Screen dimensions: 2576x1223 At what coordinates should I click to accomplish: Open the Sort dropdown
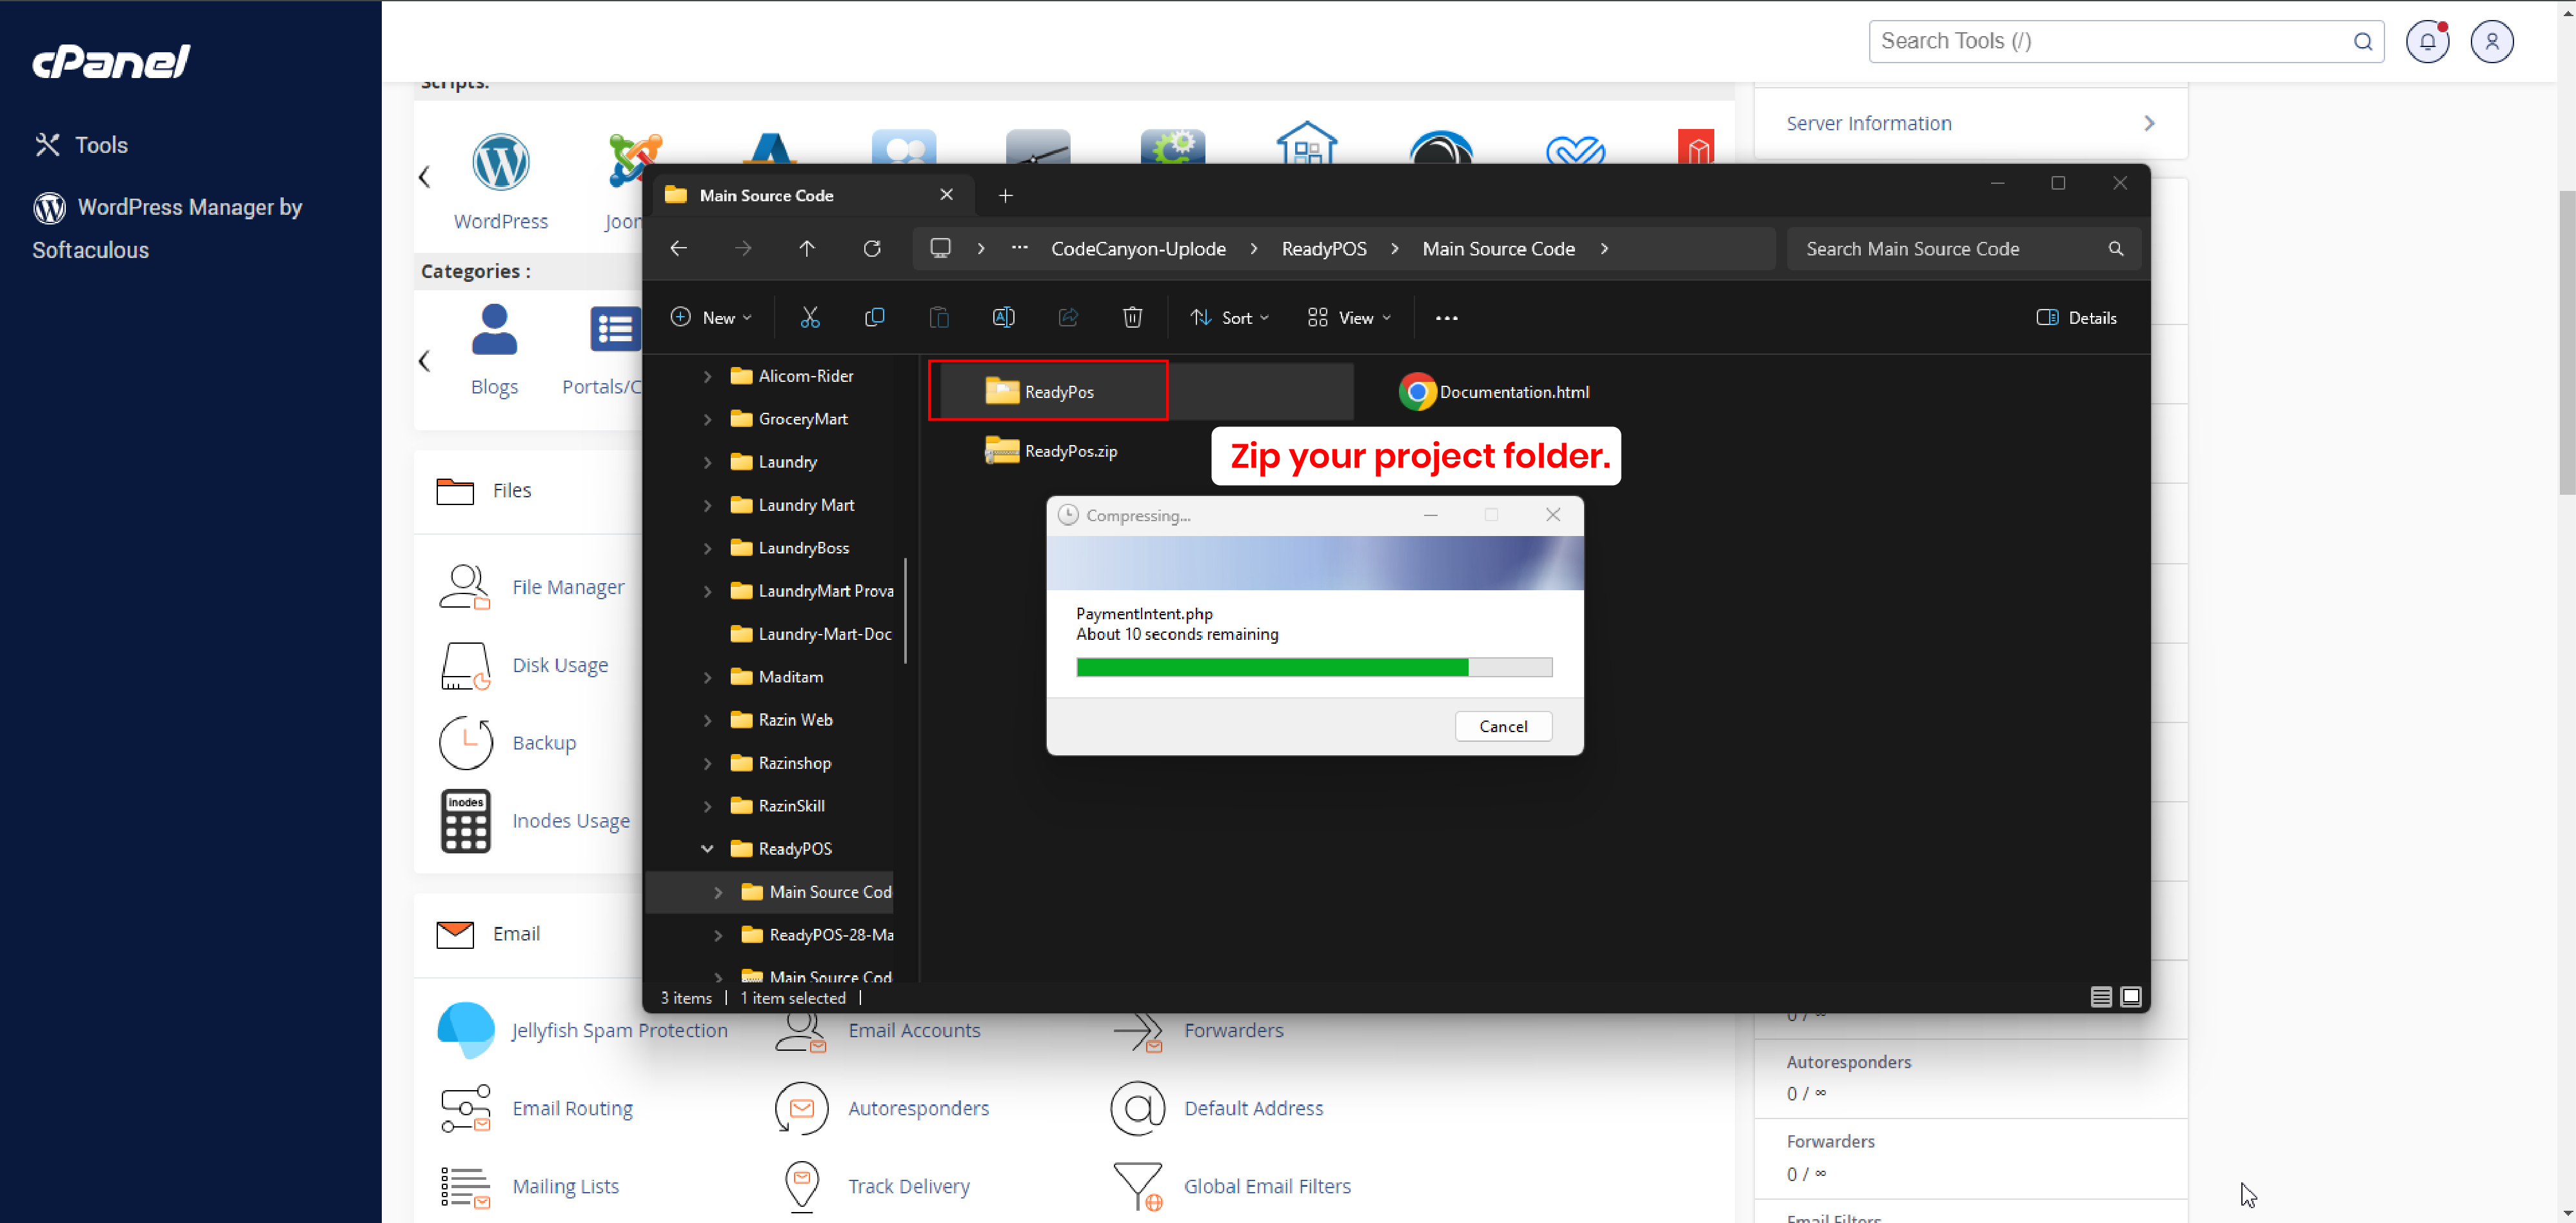[x=1229, y=317]
